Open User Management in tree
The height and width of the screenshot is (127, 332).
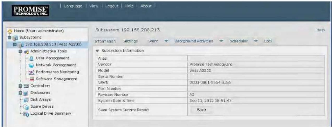pyautogui.click(x=52, y=58)
